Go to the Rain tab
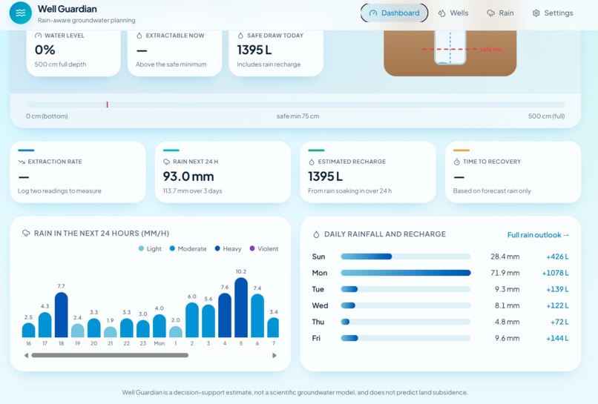 tap(500, 13)
